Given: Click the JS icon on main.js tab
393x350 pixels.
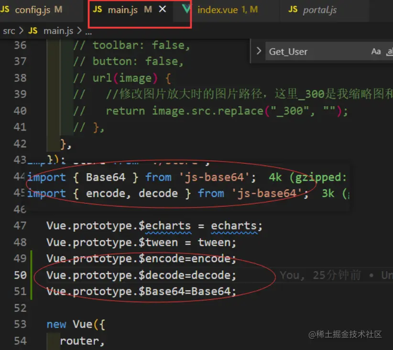Looking at the screenshot, I should (97, 10).
